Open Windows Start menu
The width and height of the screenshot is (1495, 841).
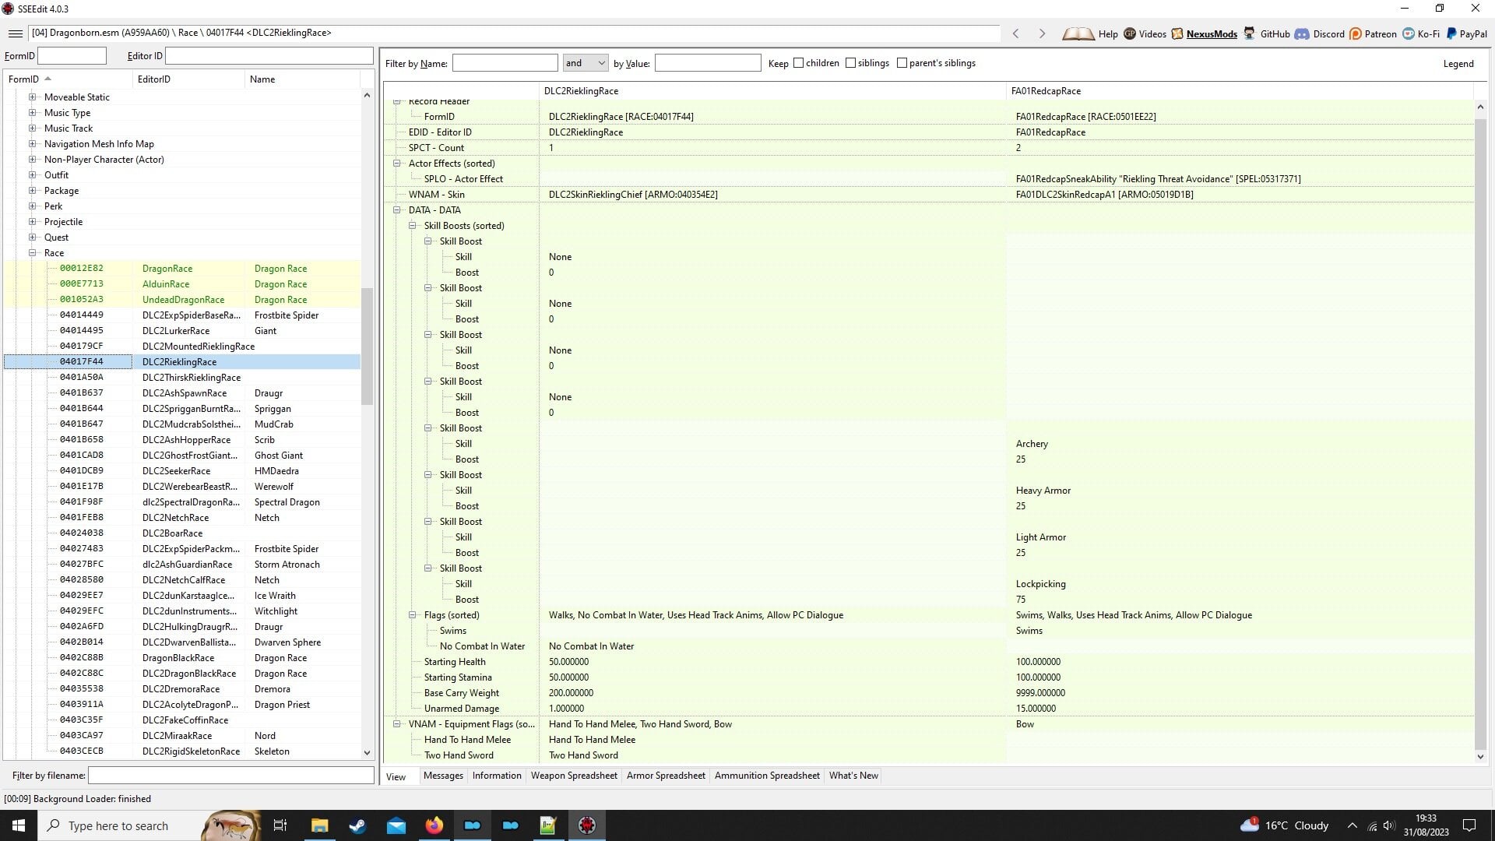pos(19,825)
